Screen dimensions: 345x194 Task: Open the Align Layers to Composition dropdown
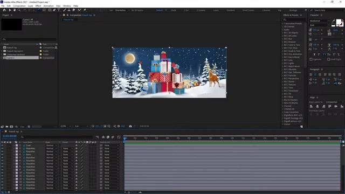(334, 102)
